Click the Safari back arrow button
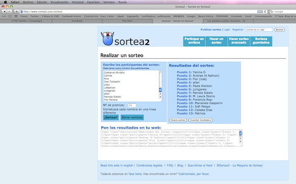The width and height of the screenshot is (296, 184). click(x=3, y=11)
